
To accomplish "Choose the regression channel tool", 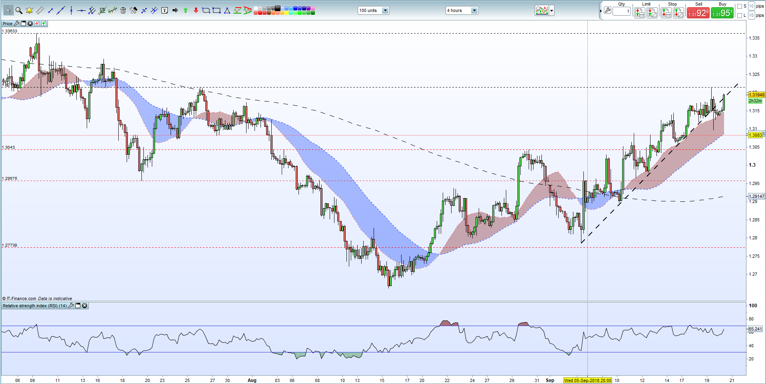I will coord(113,10).
